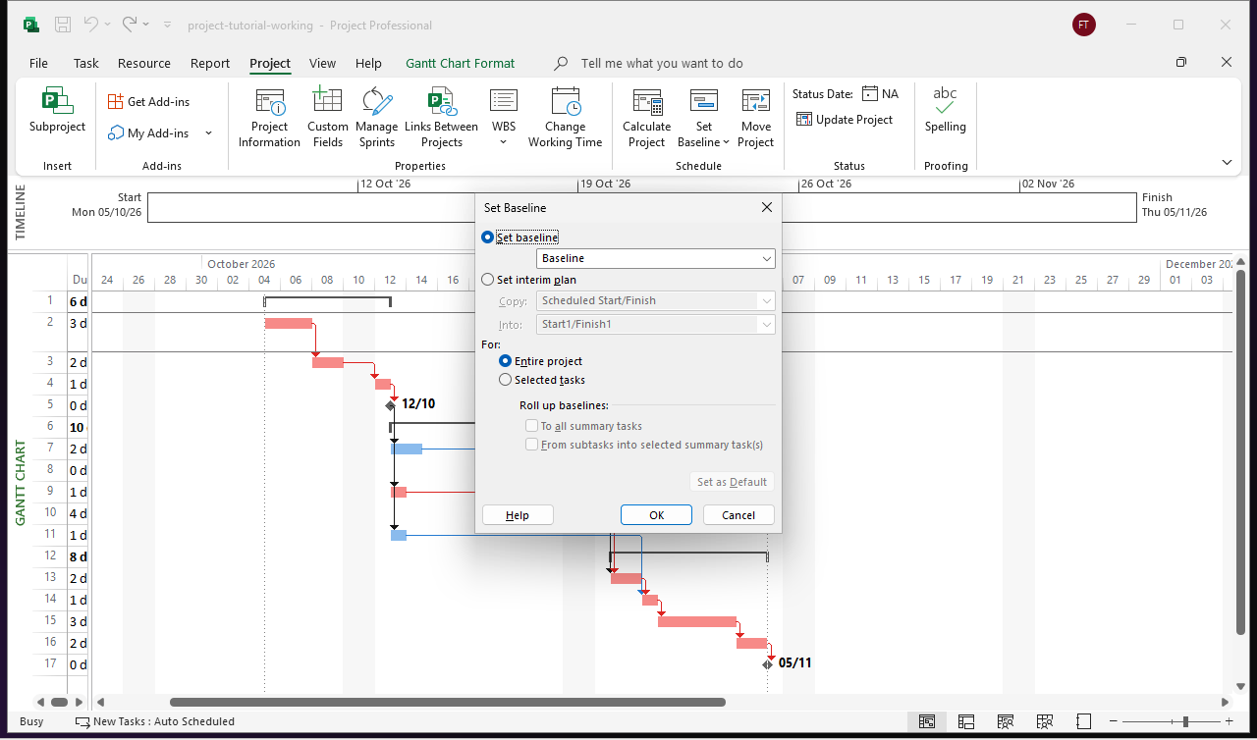Screen dimensions: 1257x740
Task: Open Links Between Projects
Action: 442,118
